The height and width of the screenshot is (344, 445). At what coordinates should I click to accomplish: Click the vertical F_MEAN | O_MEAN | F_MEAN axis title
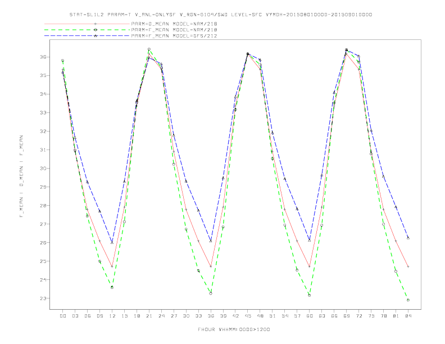[21, 176]
